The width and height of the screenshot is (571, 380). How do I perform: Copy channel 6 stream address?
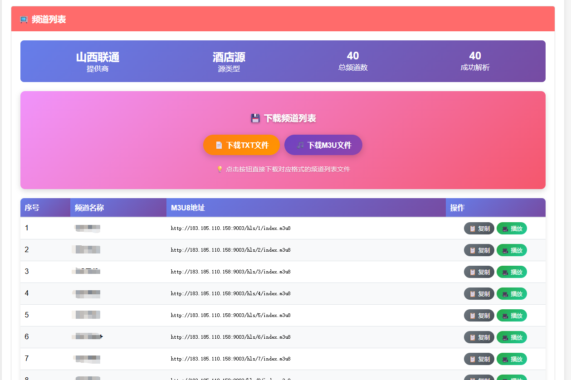click(479, 337)
